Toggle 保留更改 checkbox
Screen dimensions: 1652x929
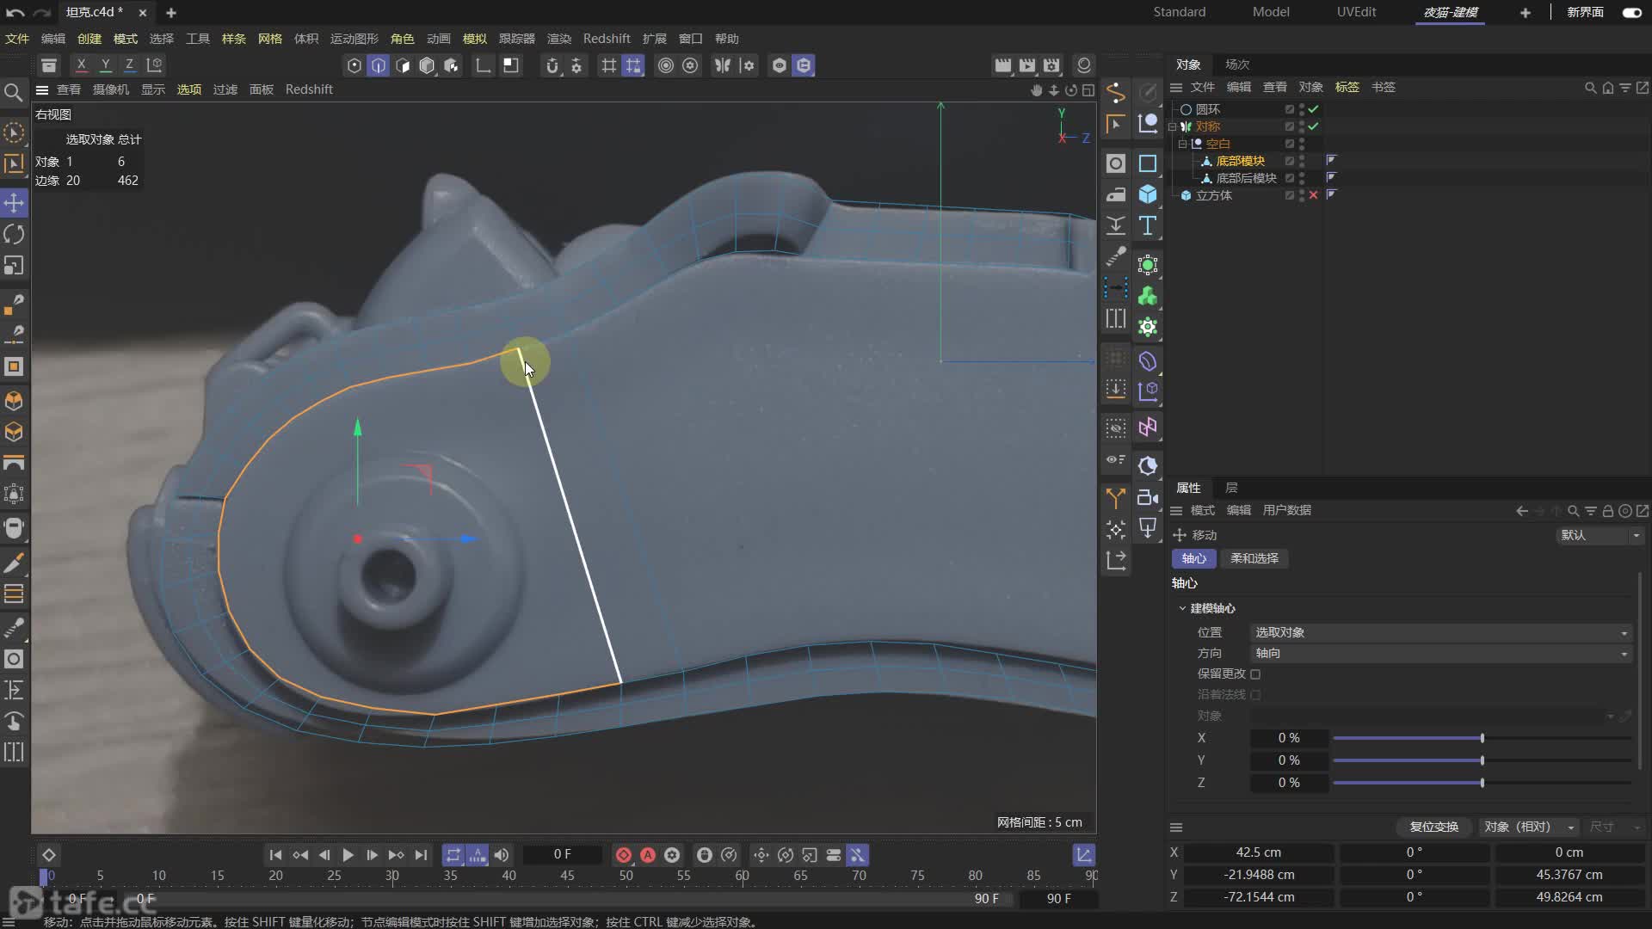(x=1255, y=674)
